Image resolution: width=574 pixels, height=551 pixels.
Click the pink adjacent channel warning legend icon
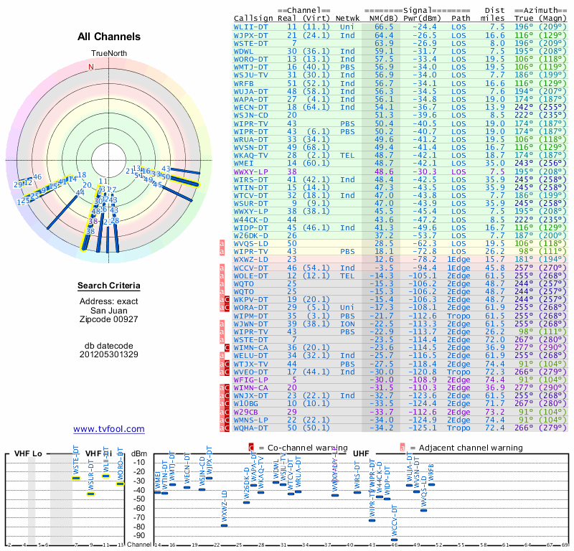[x=401, y=447]
